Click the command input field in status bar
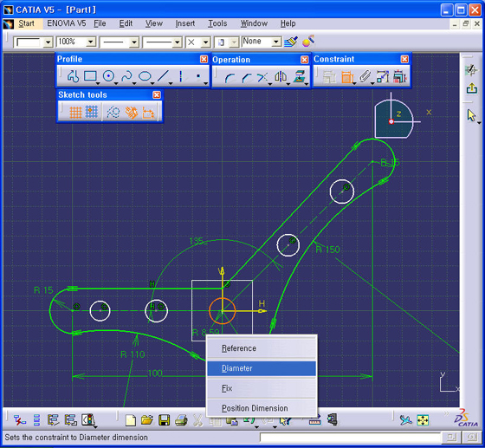The height and width of the screenshot is (448, 485). coord(350,438)
